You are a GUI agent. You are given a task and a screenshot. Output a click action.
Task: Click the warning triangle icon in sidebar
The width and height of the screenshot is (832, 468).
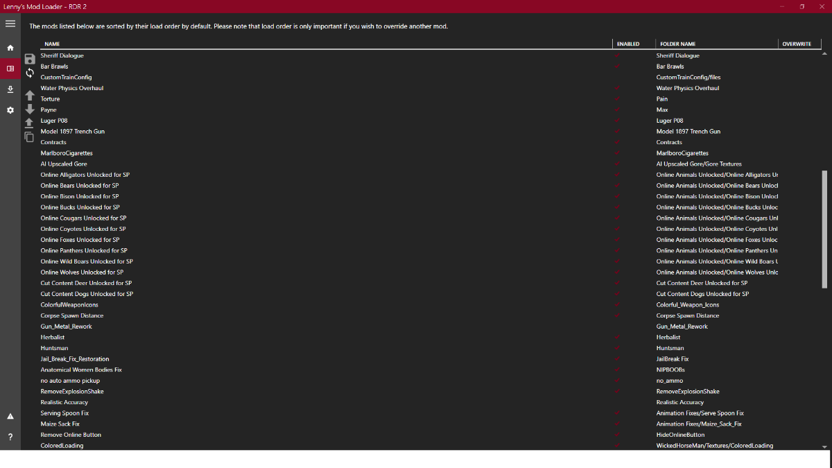pos(10,416)
